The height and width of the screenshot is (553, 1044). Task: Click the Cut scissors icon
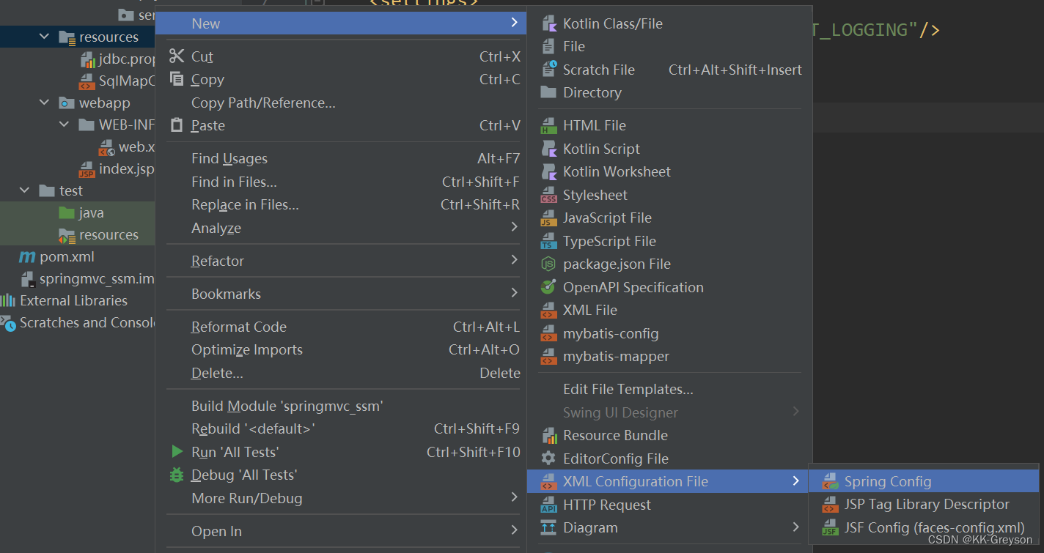tap(177, 56)
